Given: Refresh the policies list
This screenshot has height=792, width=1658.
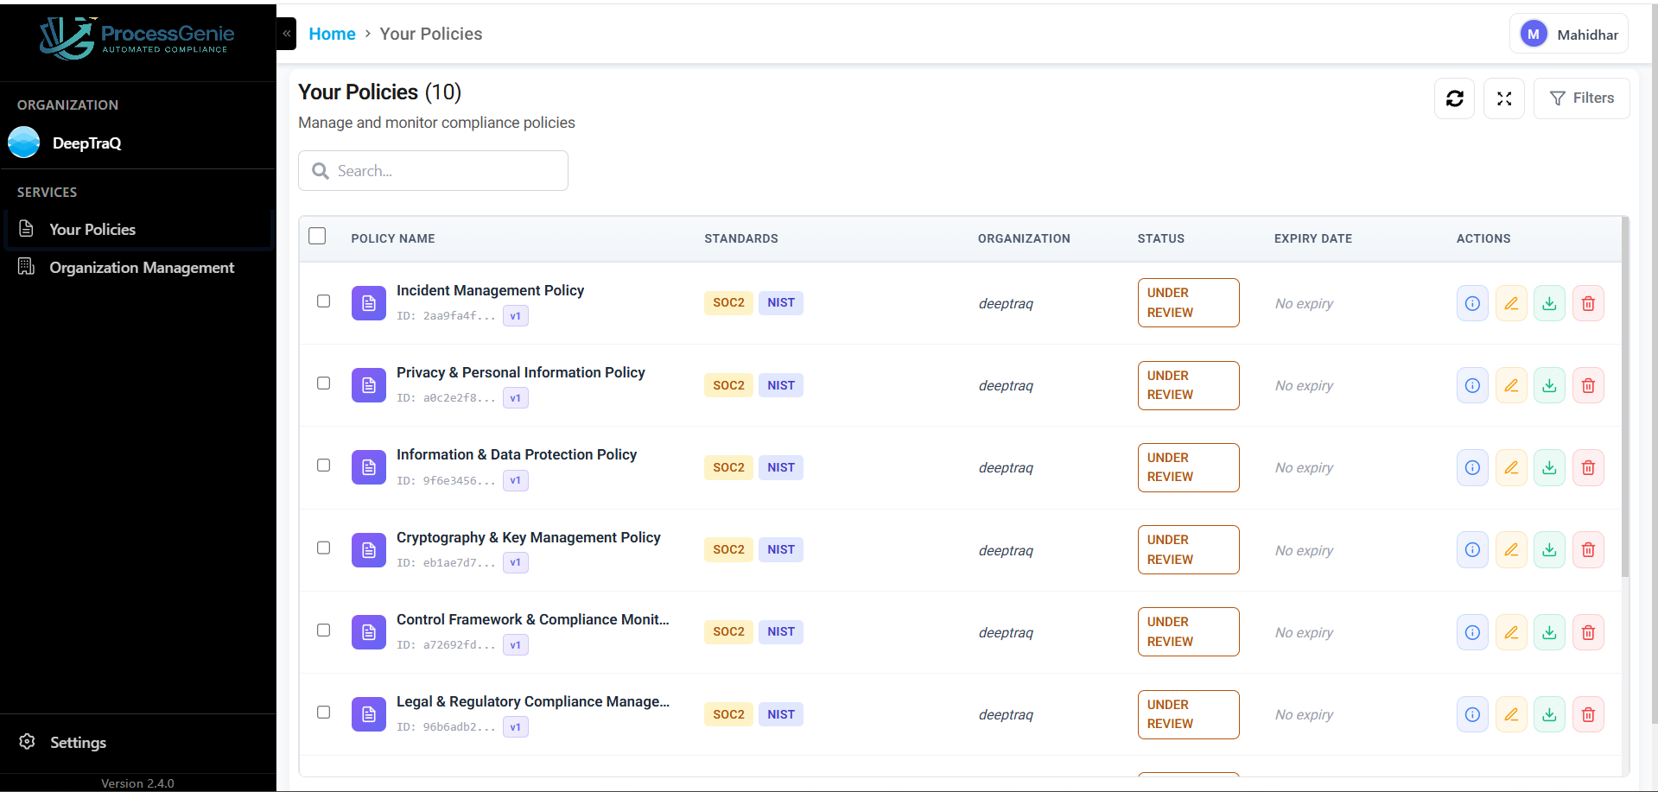Looking at the screenshot, I should pos(1454,98).
